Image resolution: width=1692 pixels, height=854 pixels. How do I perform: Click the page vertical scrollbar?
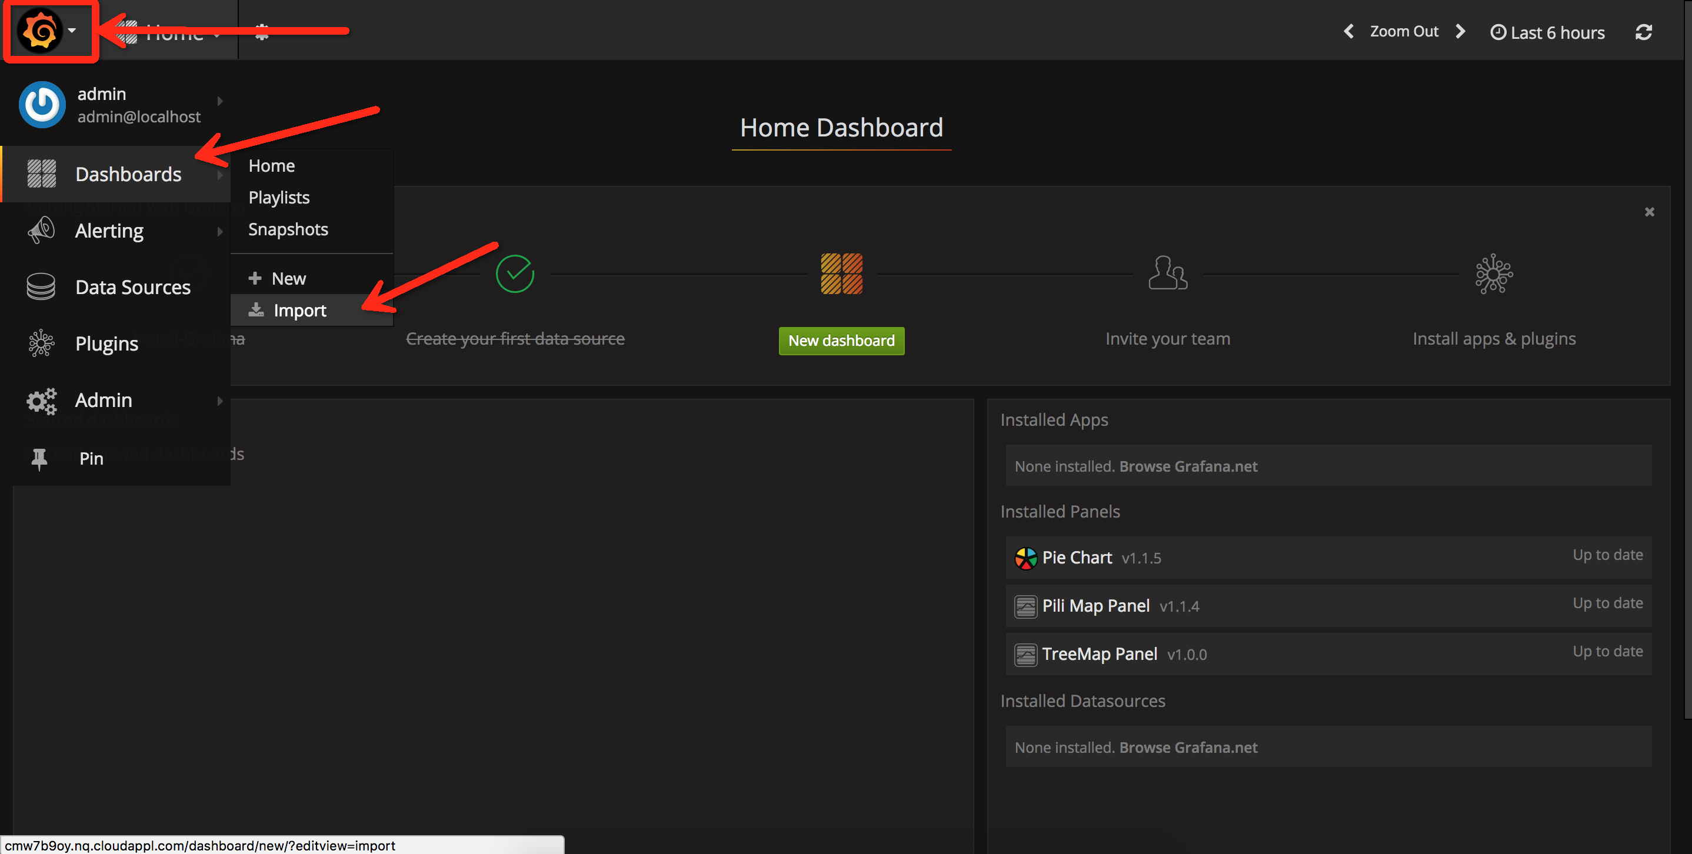(x=1688, y=361)
